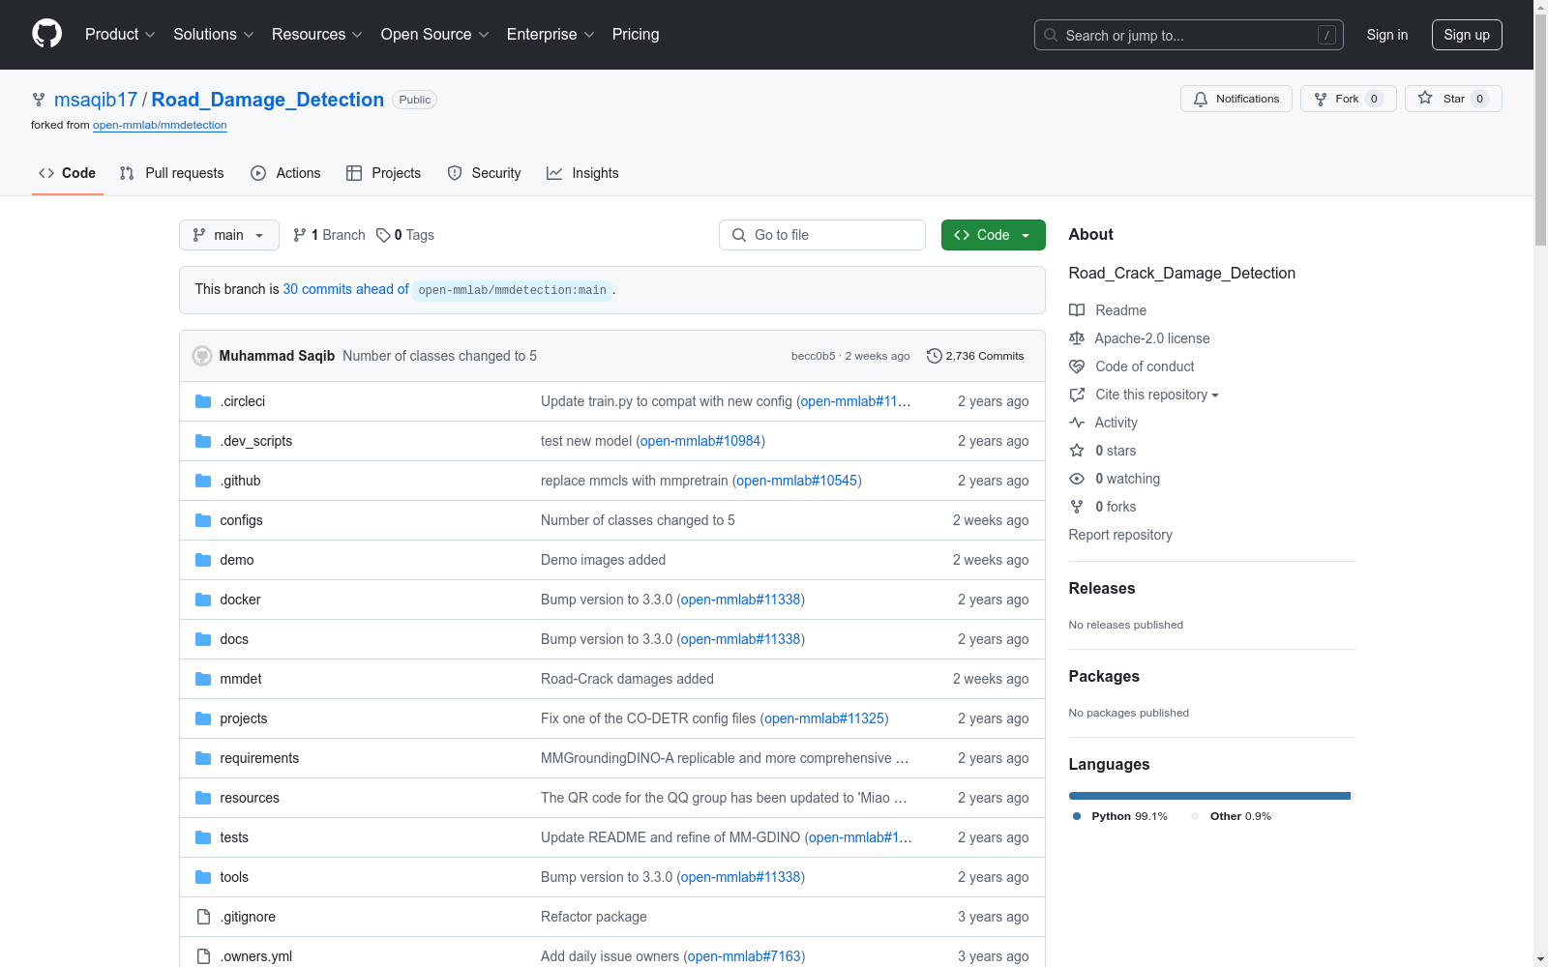
Task: Click the fork icon beside 0 forks
Action: 1077,507
